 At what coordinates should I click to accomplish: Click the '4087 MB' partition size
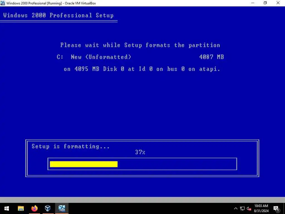[x=212, y=57]
